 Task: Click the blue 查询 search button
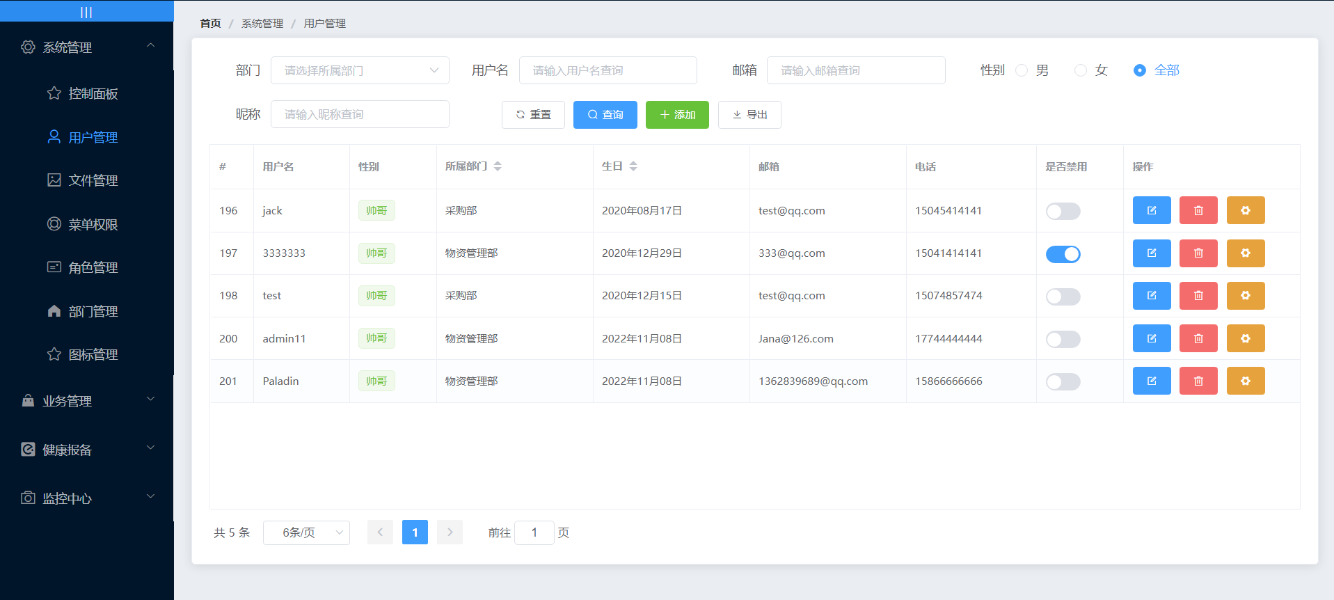(x=605, y=115)
